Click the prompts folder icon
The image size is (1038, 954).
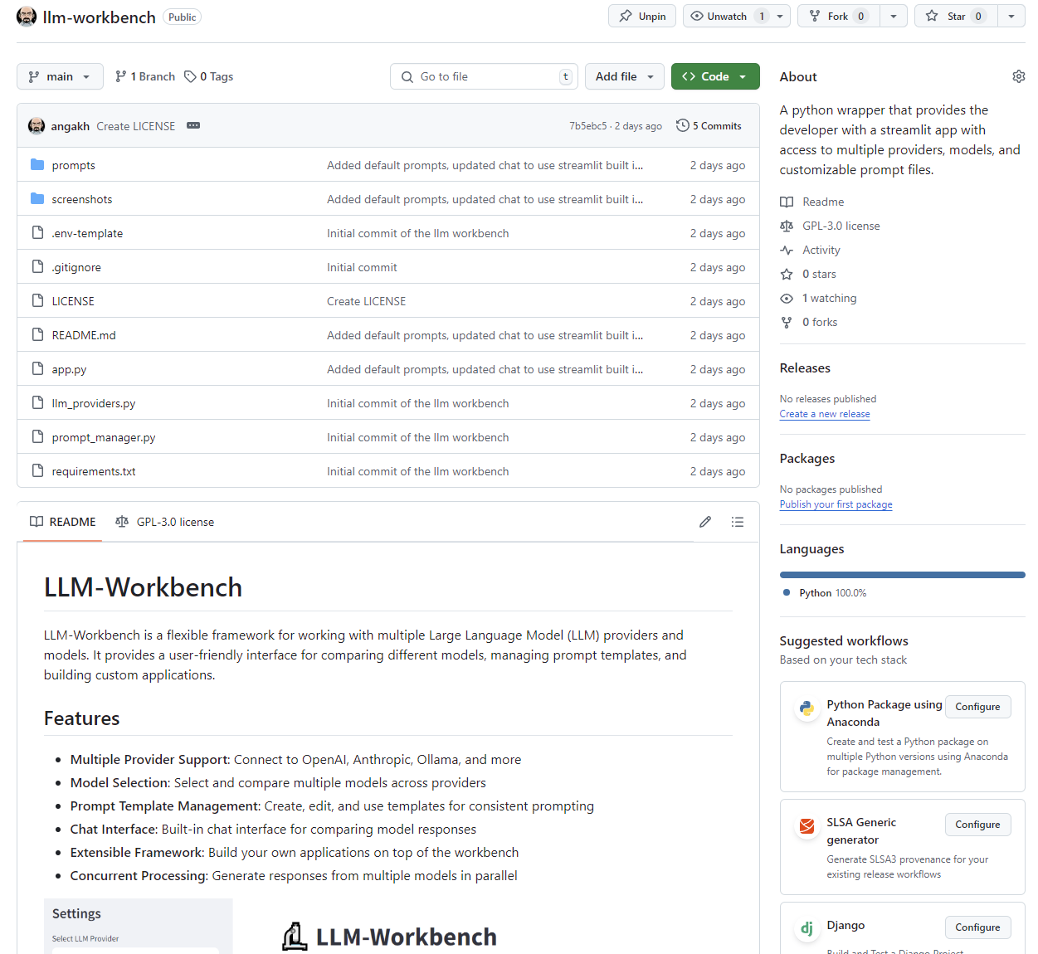tap(37, 165)
